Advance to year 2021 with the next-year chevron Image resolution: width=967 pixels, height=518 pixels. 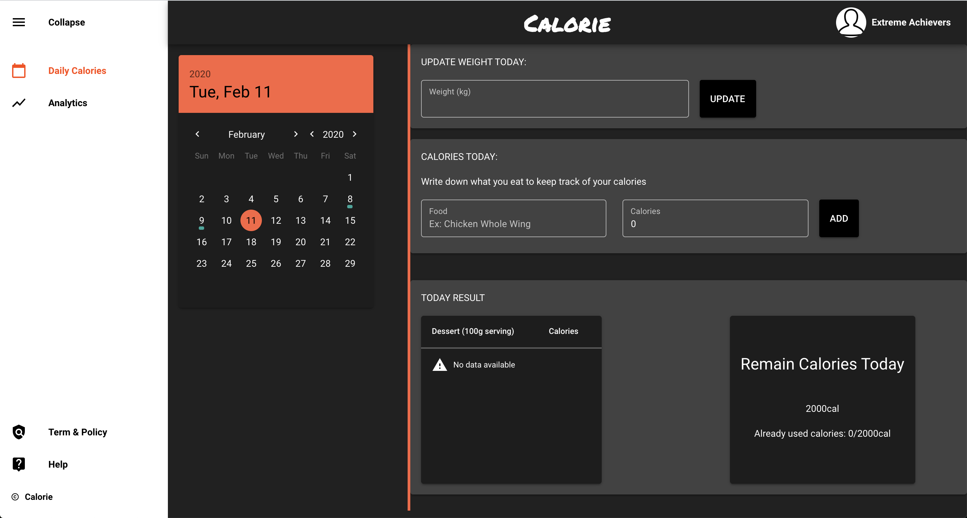(x=354, y=134)
